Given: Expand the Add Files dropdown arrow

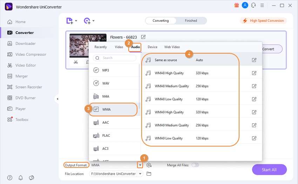Looking at the screenshot, I should coord(76,21).
